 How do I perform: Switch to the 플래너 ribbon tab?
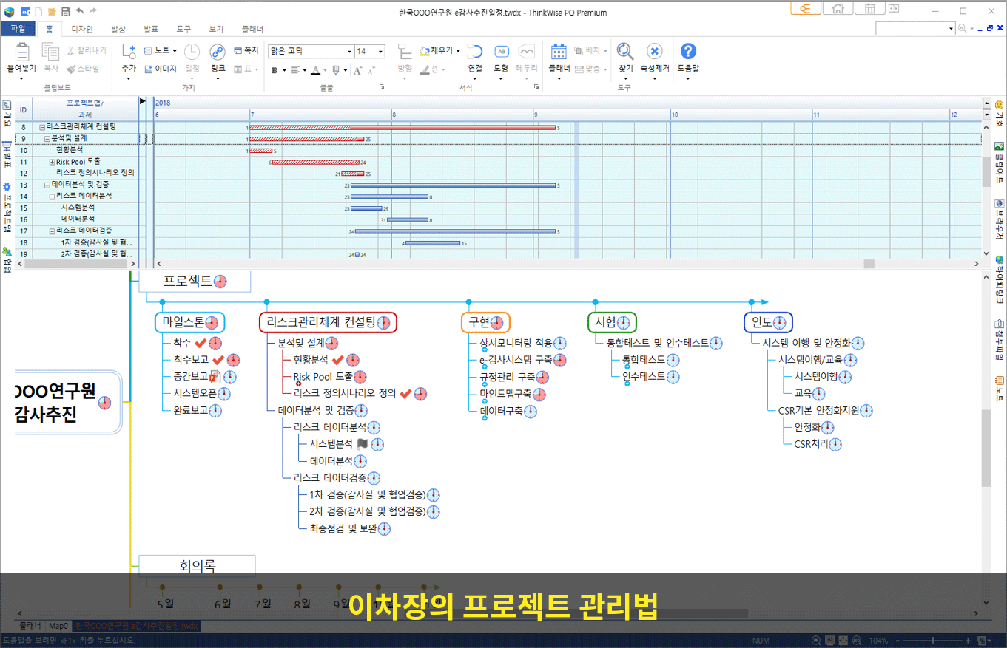point(252,29)
